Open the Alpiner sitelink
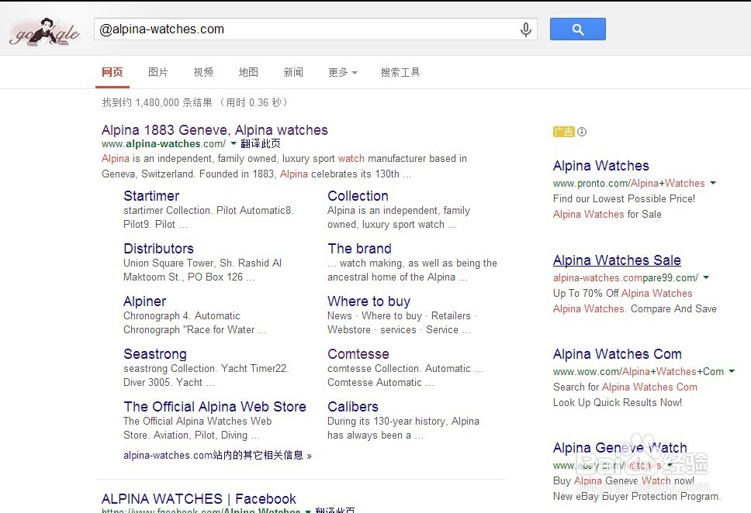Screen dimensions: 751x513 [x=144, y=301]
